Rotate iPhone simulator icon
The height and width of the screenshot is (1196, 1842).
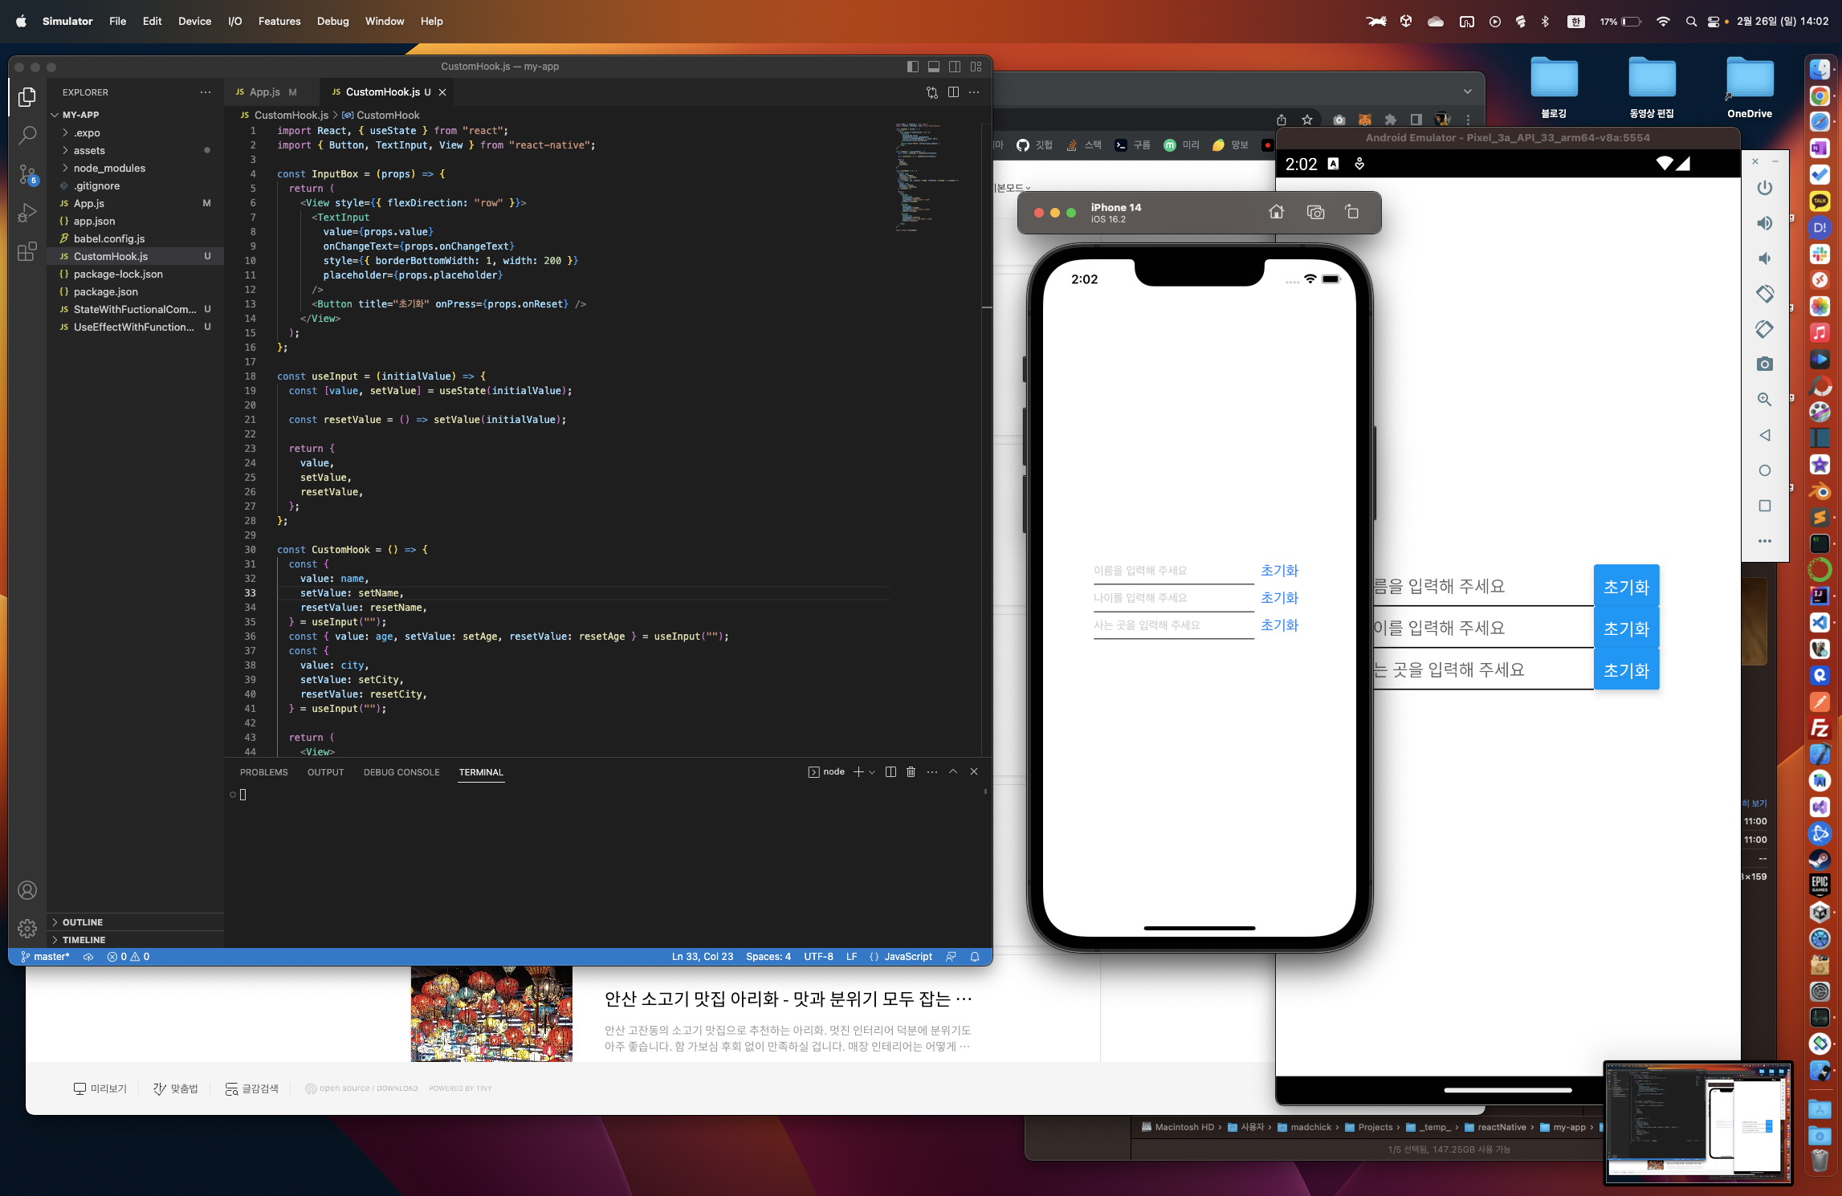pos(1352,212)
